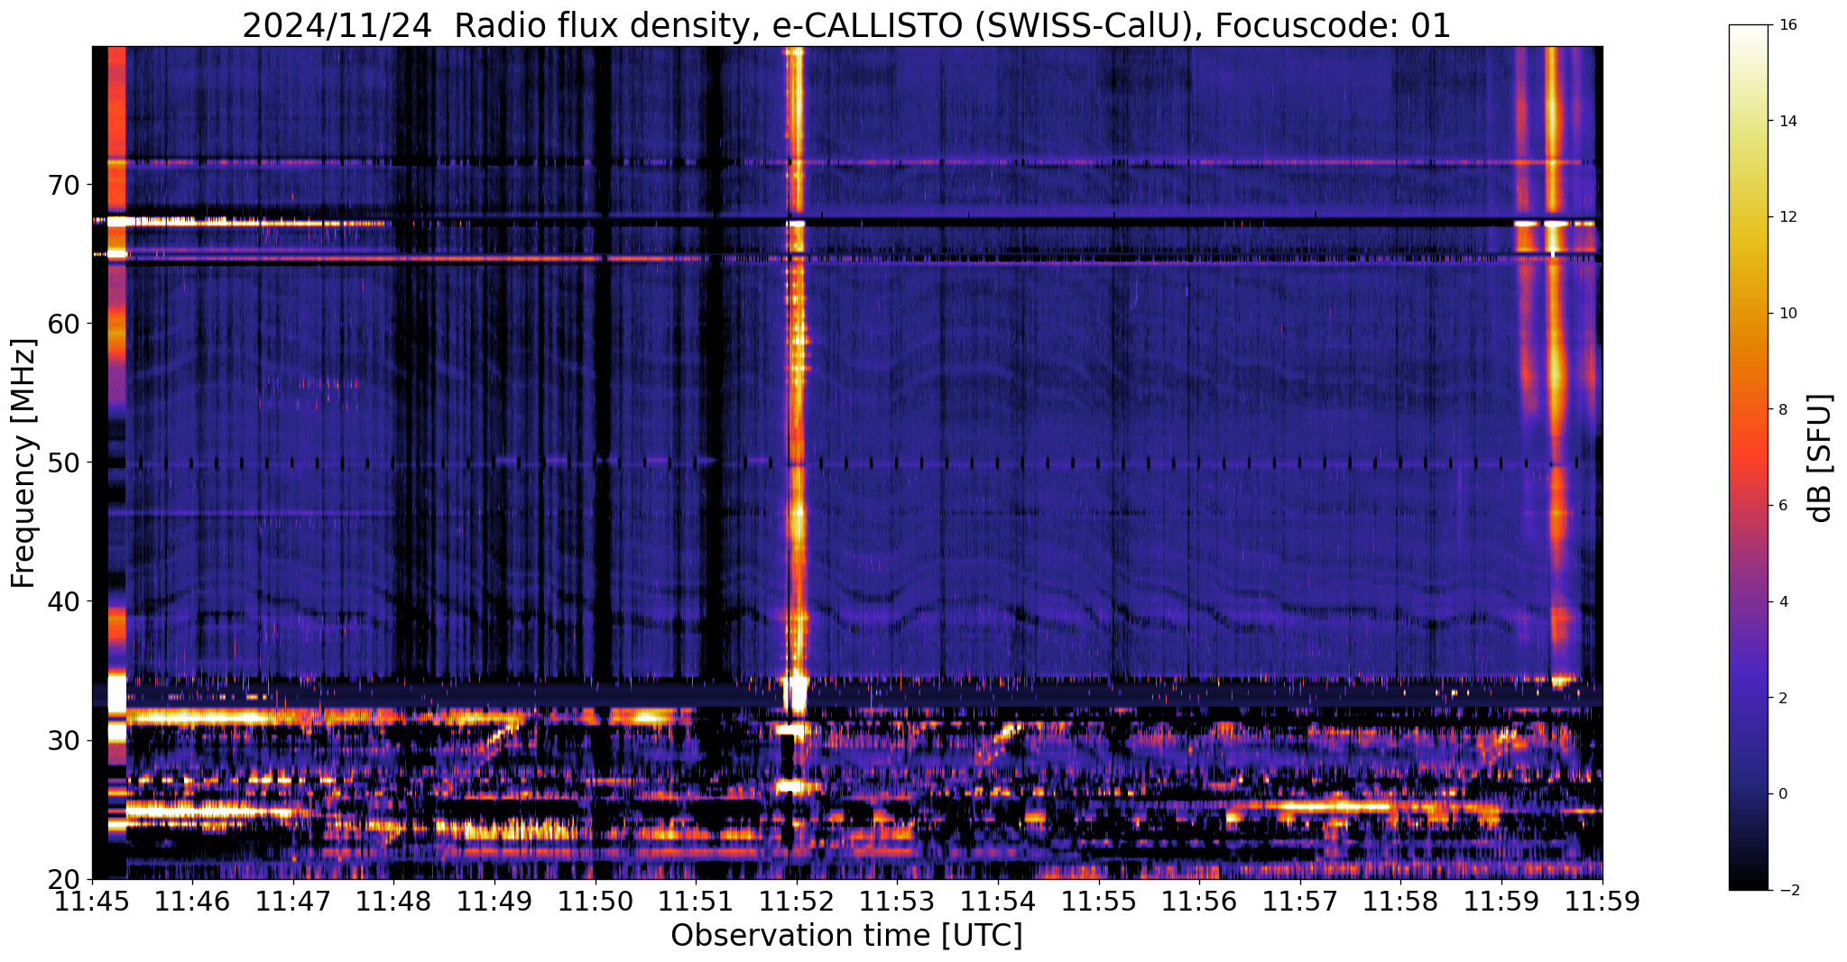Image resolution: width=1847 pixels, height=962 pixels.
Task: Click the 'Frequency [MHz]' y-axis label
Action: tap(23, 463)
